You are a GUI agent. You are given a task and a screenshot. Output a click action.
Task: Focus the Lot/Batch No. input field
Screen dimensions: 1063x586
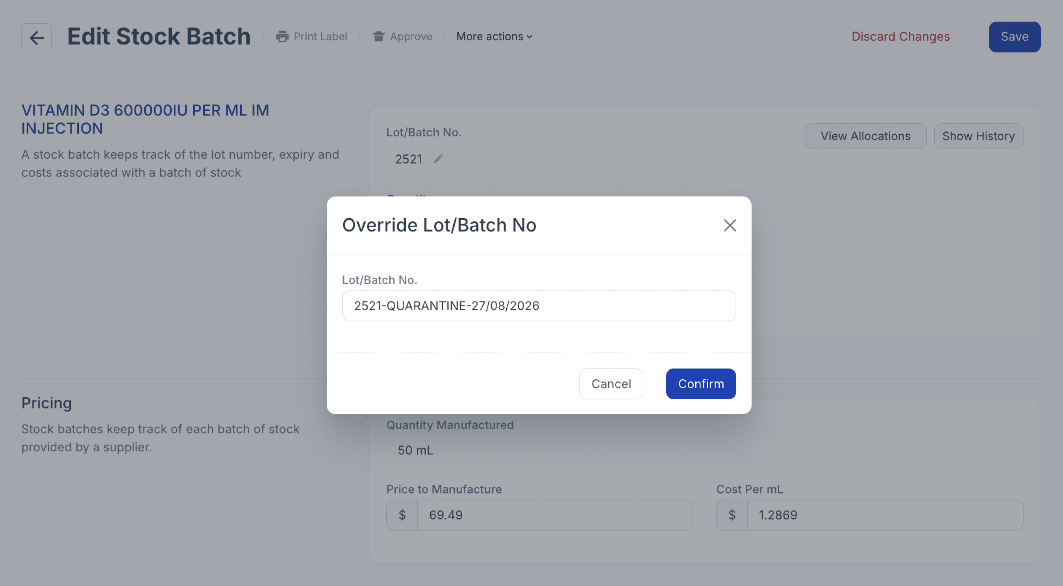click(x=539, y=306)
